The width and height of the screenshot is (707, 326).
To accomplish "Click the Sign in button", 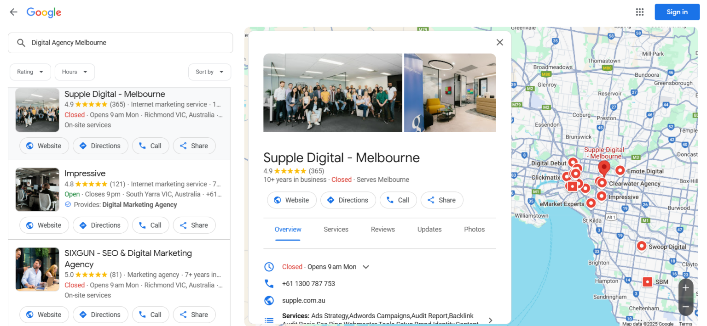I will coord(677,12).
